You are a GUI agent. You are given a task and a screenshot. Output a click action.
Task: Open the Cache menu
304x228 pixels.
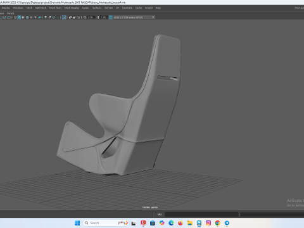point(139,8)
